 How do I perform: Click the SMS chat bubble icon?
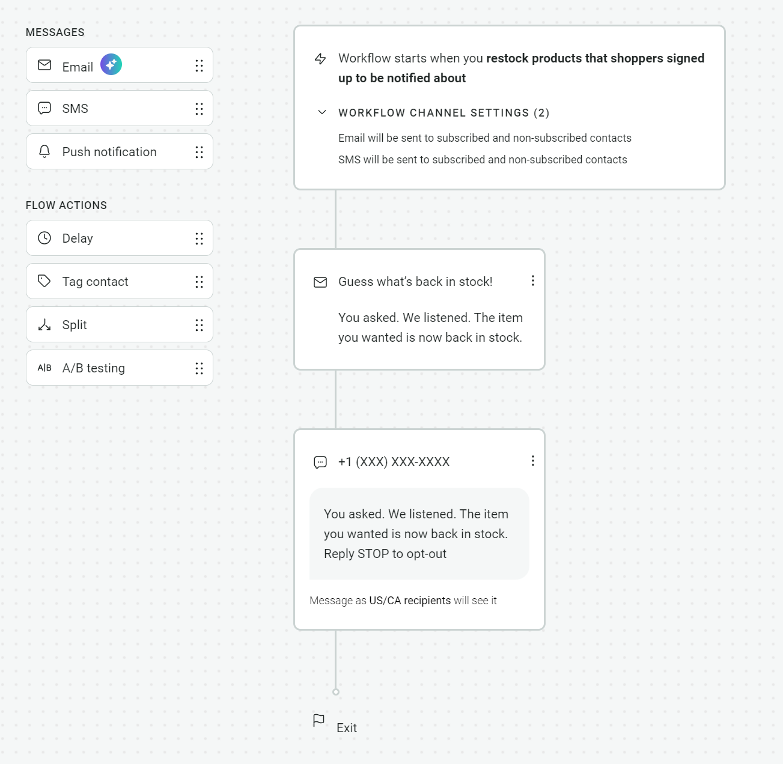coord(44,108)
